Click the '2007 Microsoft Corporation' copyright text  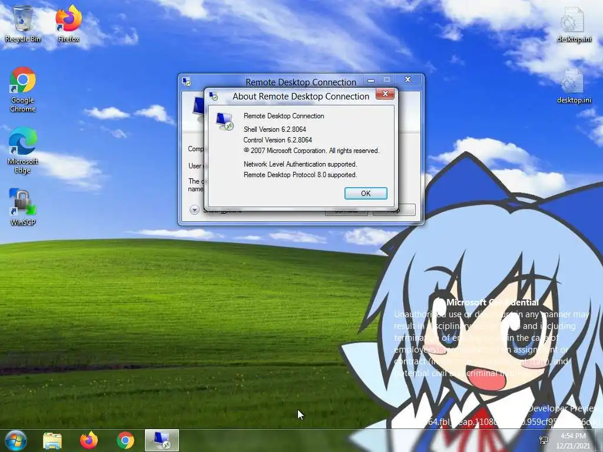click(x=312, y=151)
